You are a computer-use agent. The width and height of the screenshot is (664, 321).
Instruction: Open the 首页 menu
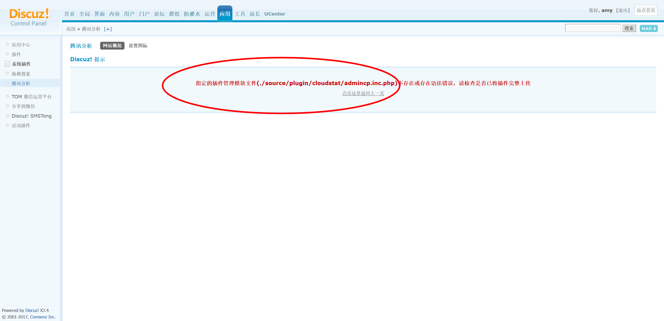[x=70, y=14]
